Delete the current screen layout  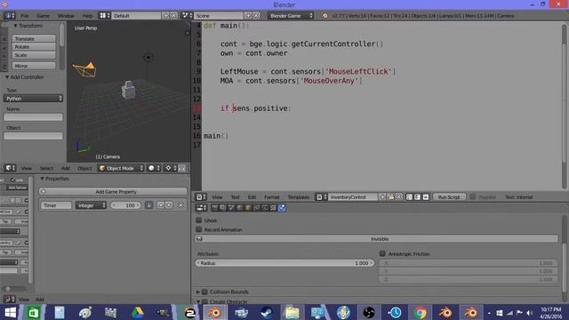(x=174, y=16)
